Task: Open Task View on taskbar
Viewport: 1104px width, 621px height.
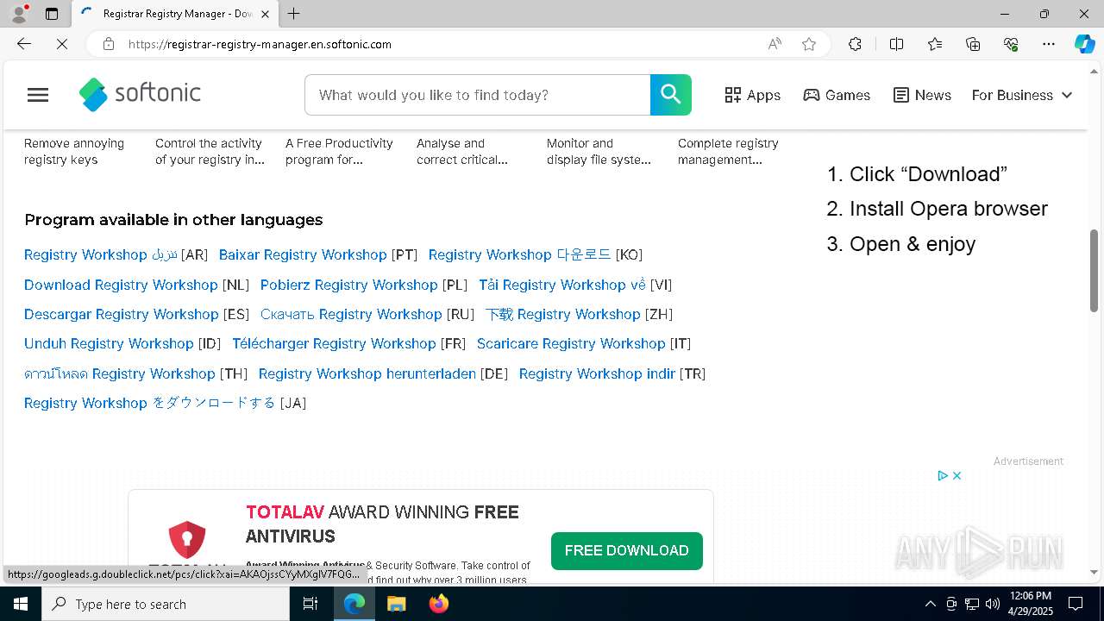Action: (x=310, y=604)
